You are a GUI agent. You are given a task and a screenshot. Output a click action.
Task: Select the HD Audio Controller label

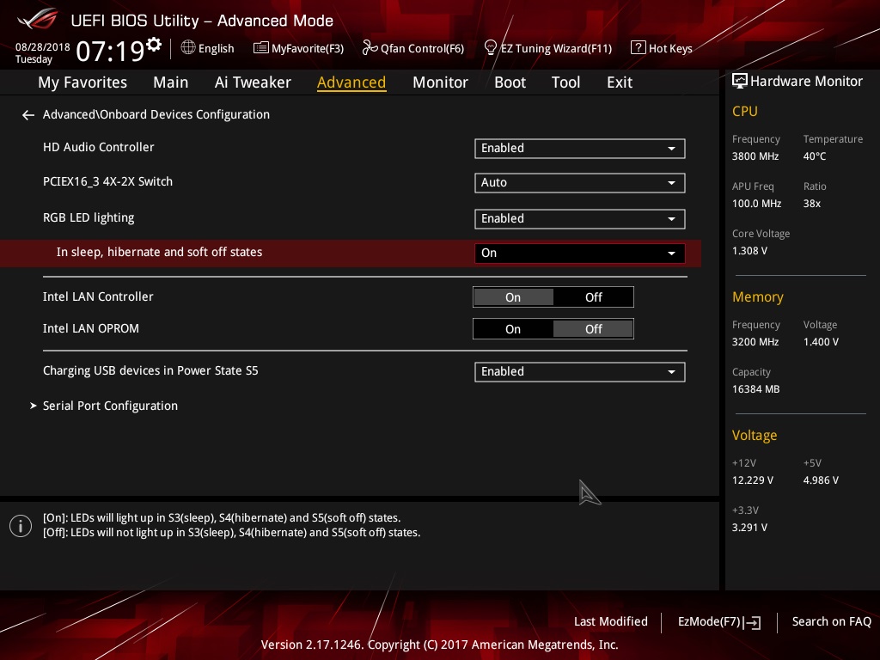pos(98,147)
